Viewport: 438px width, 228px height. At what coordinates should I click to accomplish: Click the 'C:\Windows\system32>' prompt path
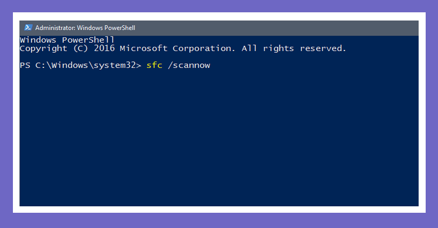(88, 65)
